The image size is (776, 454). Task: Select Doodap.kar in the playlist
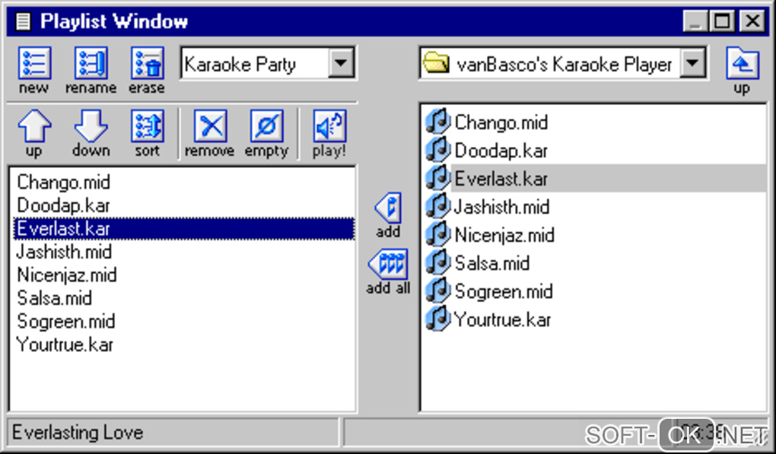tap(63, 205)
